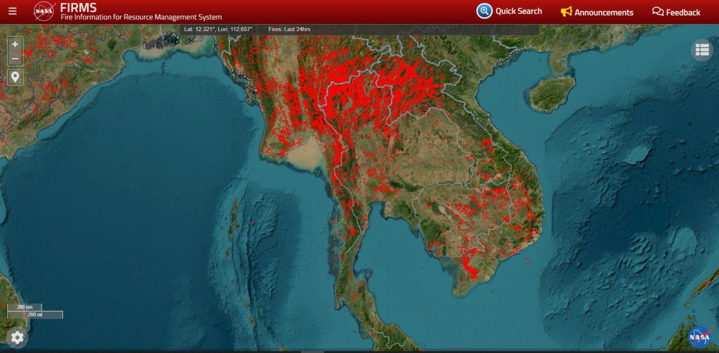Open settings gear at bottom left
Viewport: 719px width, 353px height.
pyautogui.click(x=17, y=337)
